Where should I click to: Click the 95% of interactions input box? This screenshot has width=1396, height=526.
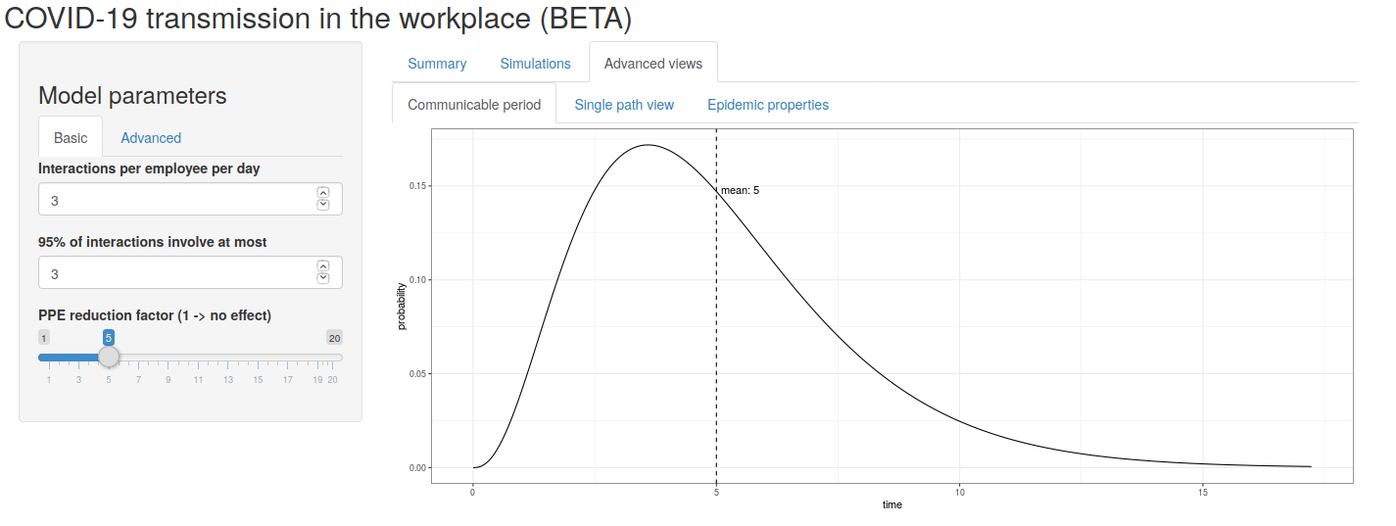tap(176, 273)
